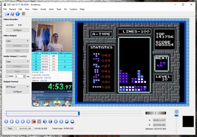The image size is (197, 137).
Task: Show video information via the blue 'i' icon
Action: (x=18, y=14)
